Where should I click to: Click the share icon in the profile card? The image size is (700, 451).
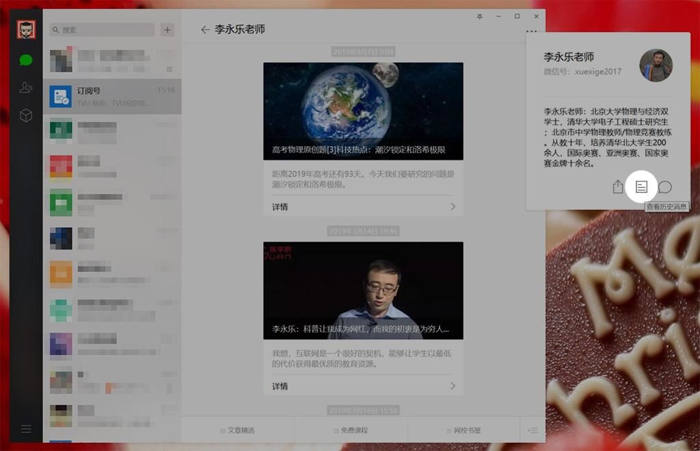pyautogui.click(x=618, y=187)
